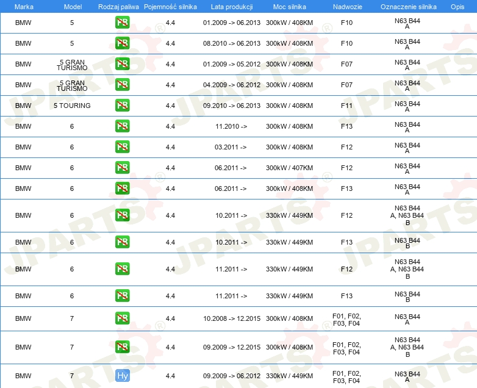Select 'F01, F02, F03, F04' in row 10.2008
The height and width of the screenshot is (388, 477).
tap(346, 320)
